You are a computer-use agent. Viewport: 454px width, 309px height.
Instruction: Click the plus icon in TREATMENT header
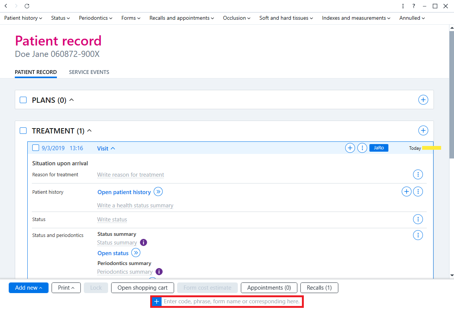423,130
